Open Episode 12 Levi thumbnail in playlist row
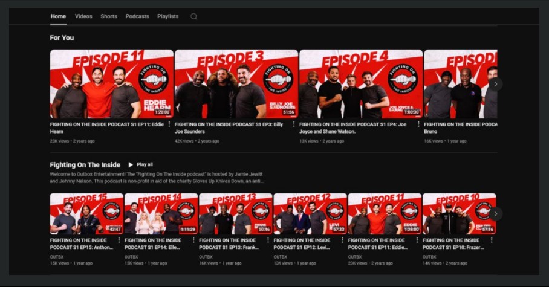 pyautogui.click(x=310, y=214)
